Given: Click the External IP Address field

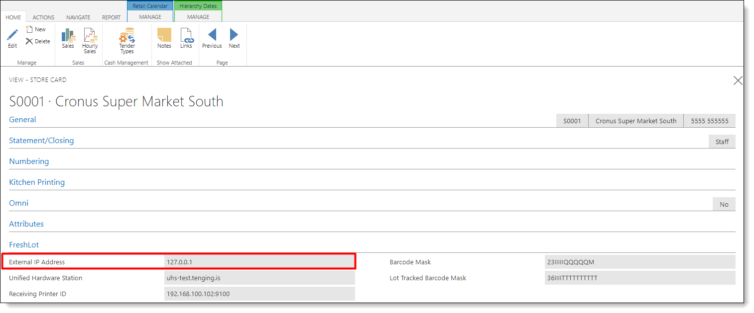Looking at the screenshot, I should click(259, 262).
